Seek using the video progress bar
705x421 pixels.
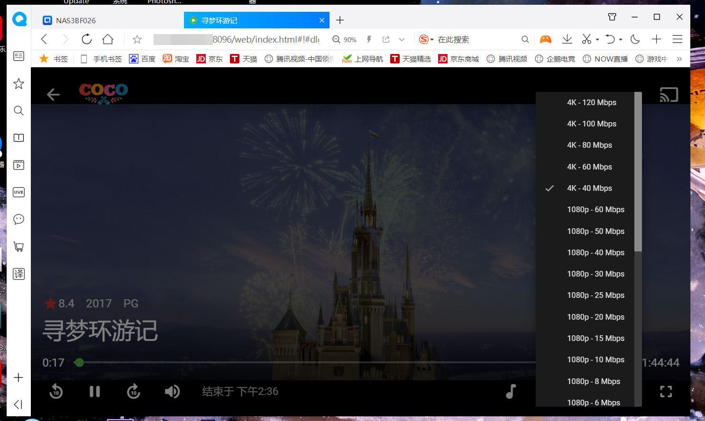coord(284,363)
